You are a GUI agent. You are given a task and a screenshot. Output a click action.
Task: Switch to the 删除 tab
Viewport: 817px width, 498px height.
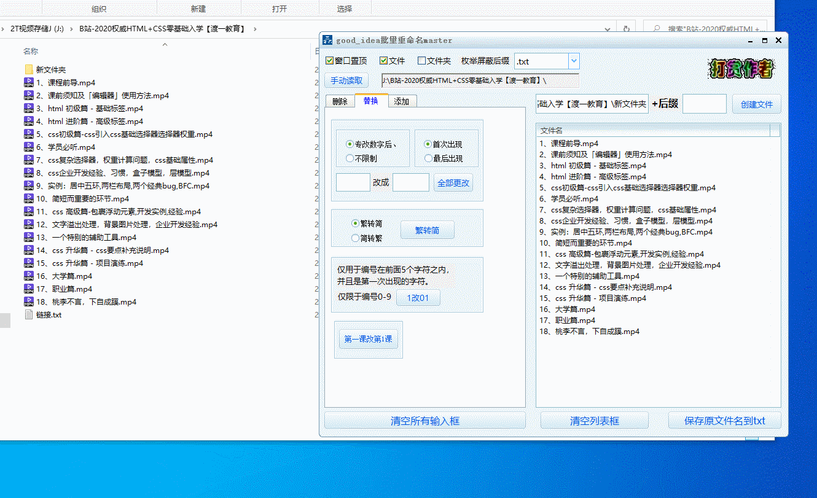[x=340, y=101]
